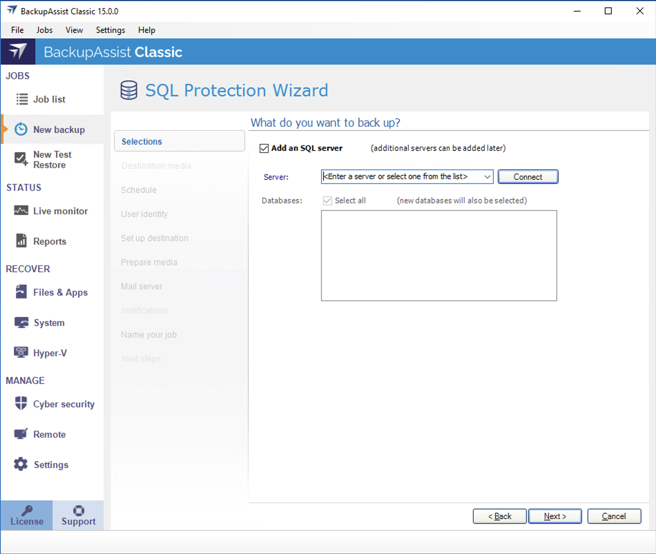The width and height of the screenshot is (656, 554).
Task: Click the Cyber security shield icon
Action: tap(21, 403)
